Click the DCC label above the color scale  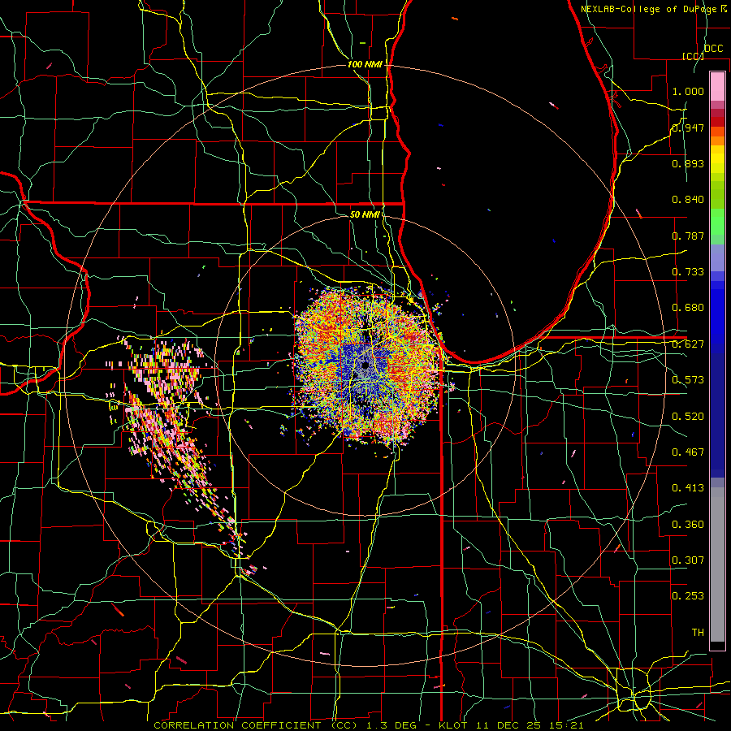tap(714, 49)
